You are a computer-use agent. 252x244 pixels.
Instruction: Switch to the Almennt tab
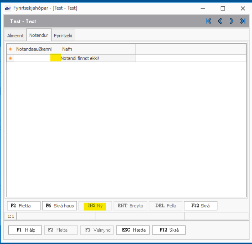click(15, 36)
